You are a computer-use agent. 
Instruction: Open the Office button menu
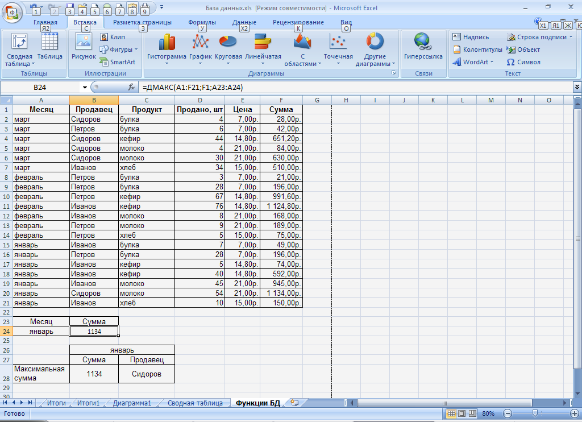12,13
